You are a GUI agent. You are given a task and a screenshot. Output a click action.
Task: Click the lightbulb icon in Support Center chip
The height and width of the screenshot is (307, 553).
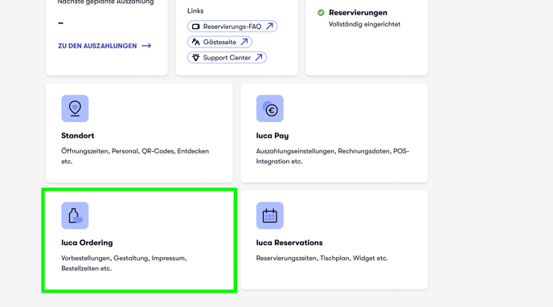tap(196, 57)
